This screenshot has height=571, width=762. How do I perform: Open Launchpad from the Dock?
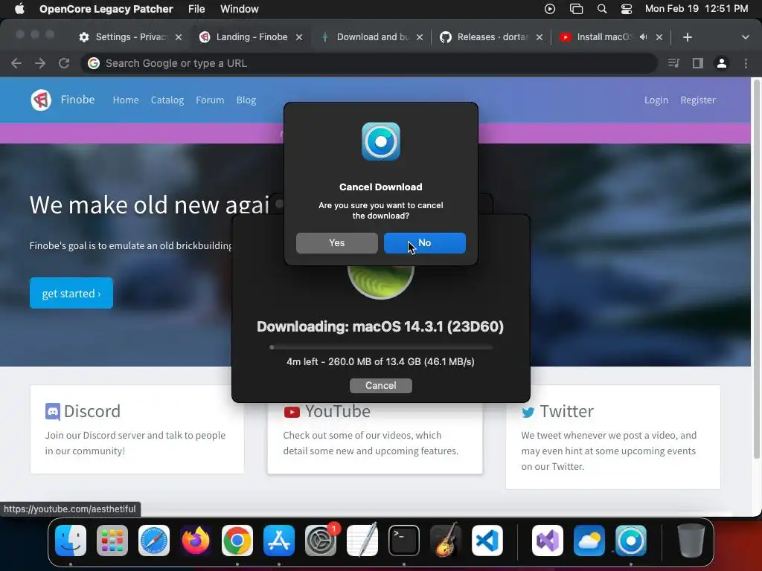pyautogui.click(x=112, y=541)
